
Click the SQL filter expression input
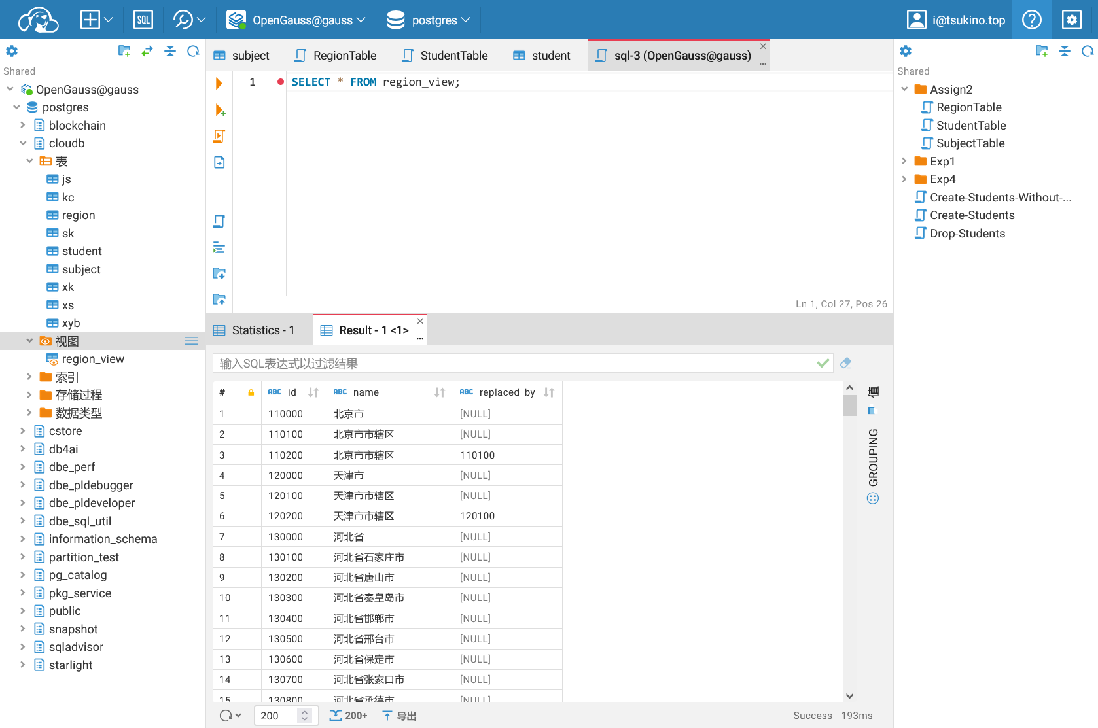point(512,363)
